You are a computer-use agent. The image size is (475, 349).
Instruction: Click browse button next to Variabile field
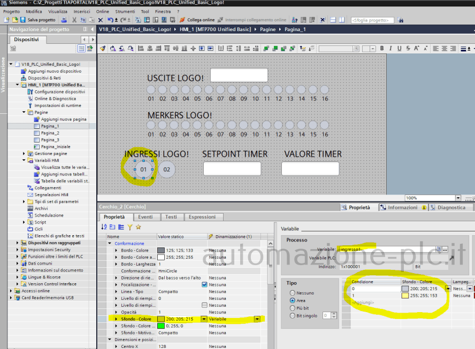point(445,249)
